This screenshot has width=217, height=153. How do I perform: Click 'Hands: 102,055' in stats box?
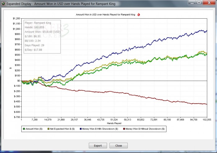click(x=34, y=27)
